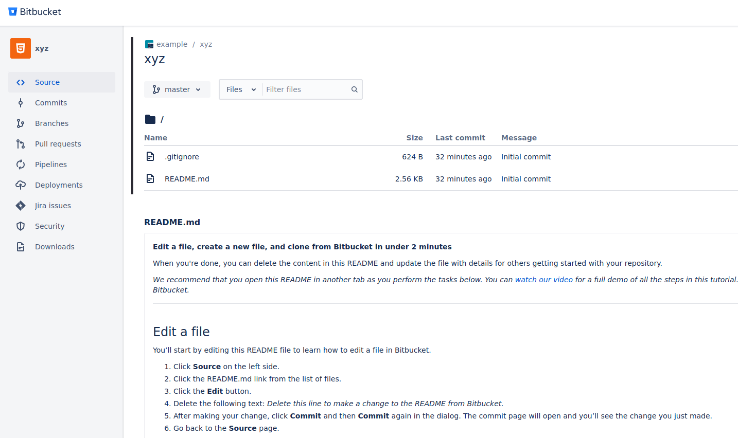Click the Bitbucket wordmark in header
The image size is (738, 438).
click(40, 11)
